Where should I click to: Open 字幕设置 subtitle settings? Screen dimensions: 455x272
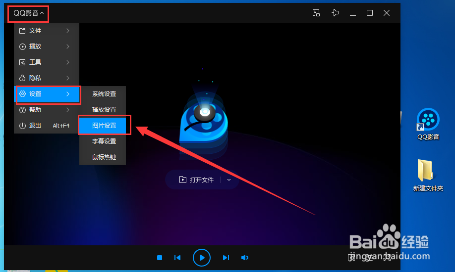click(x=103, y=141)
